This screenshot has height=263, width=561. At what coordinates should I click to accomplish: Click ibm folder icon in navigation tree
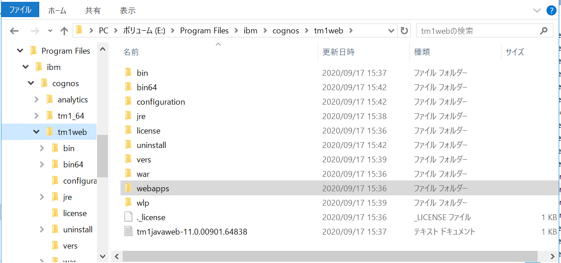click(39, 67)
